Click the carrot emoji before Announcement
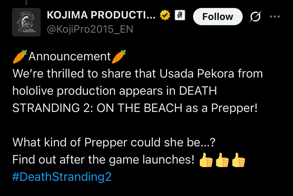293x196 pixels. click(x=20, y=56)
